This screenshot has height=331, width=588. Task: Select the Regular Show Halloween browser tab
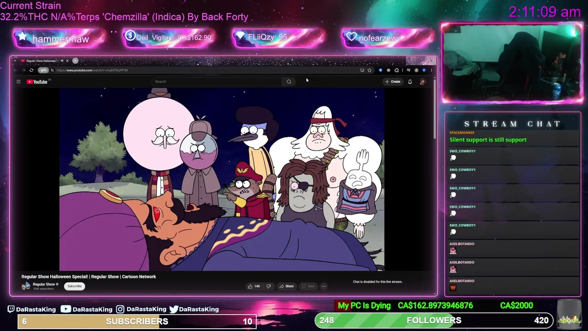pos(41,61)
